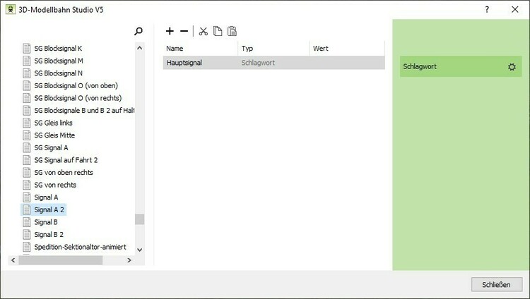Close the 3D-Modellbahn Studio window
The image size is (530, 299).
[x=514, y=9]
